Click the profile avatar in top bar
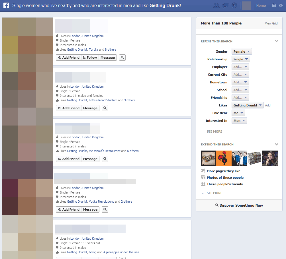This screenshot has width=286, height=259. [x=246, y=6]
